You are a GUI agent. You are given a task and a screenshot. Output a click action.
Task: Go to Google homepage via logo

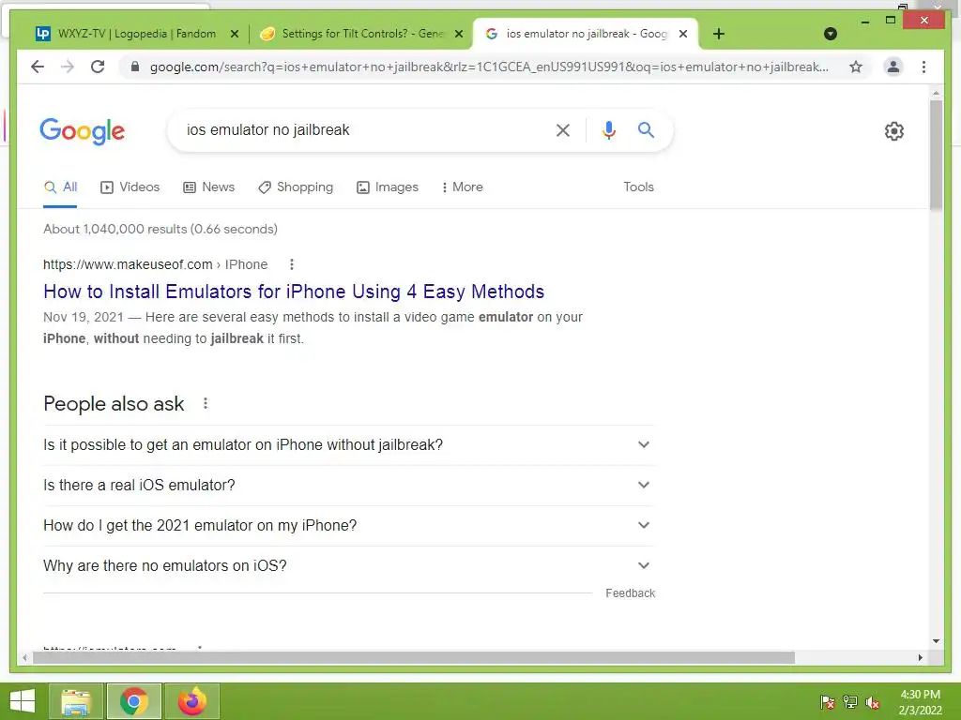click(x=83, y=131)
